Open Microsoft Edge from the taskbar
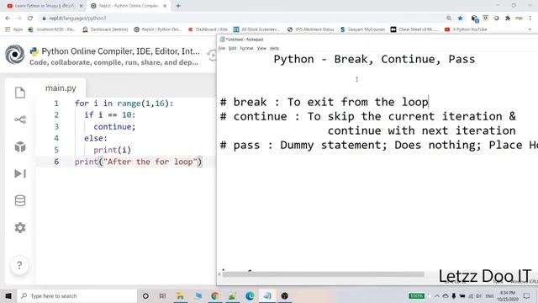The height and width of the screenshot is (303, 538). point(250,295)
